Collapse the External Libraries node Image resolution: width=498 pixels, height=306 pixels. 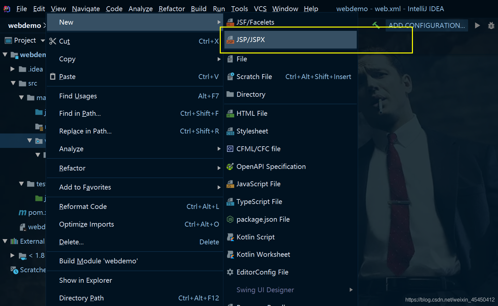5,241
